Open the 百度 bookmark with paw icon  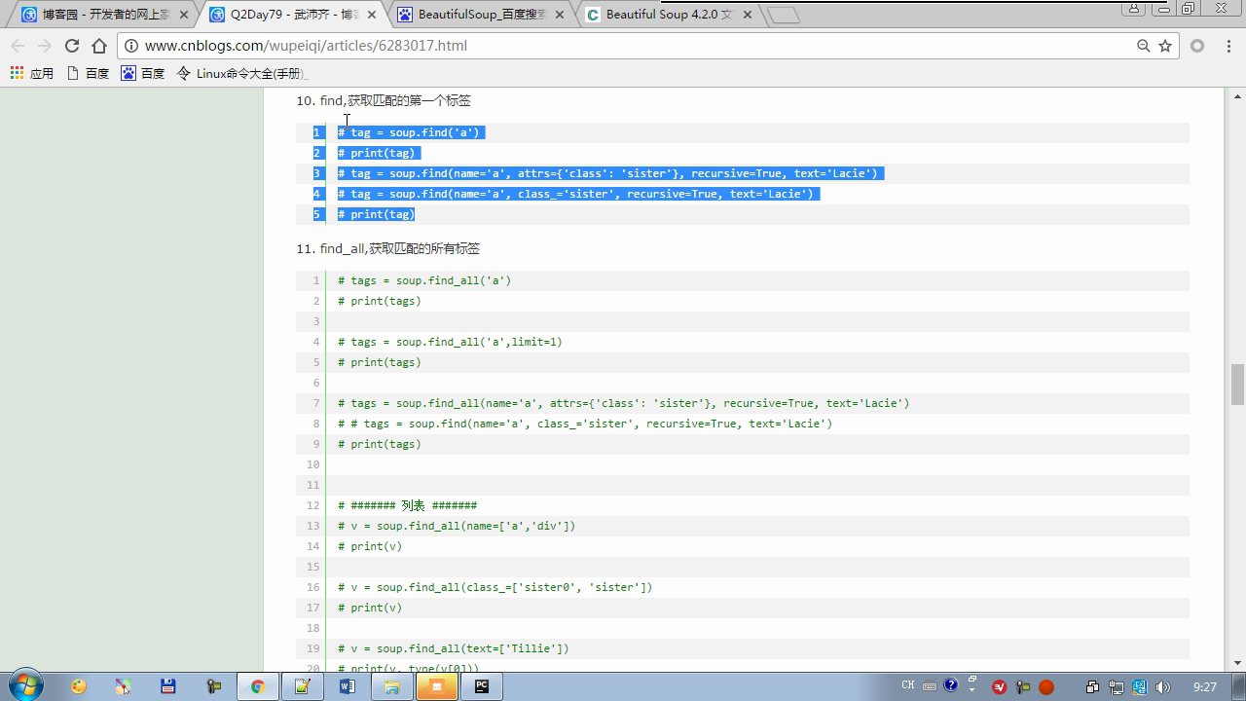point(142,73)
